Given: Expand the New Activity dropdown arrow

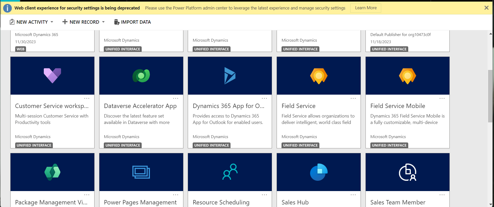Looking at the screenshot, I should tap(52, 22).
